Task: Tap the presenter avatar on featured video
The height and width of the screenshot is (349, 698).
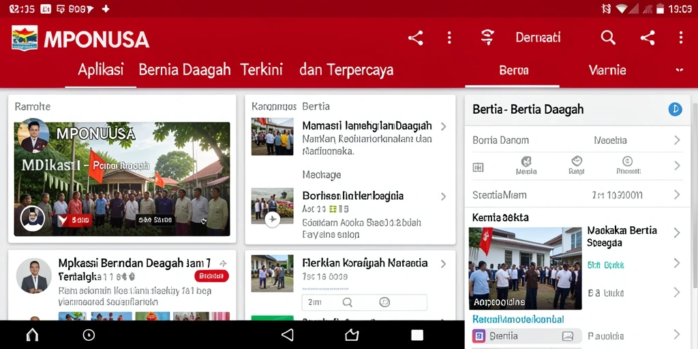Action: point(34,137)
